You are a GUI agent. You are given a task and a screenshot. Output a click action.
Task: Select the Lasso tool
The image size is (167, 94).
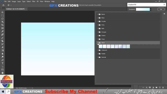(2, 19)
